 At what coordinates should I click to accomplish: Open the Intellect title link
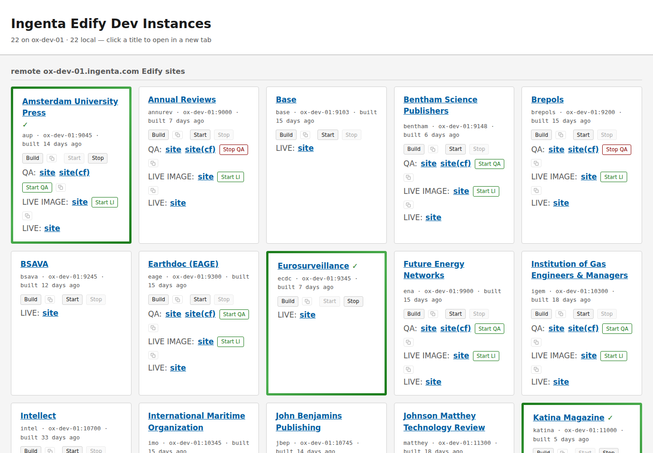pos(38,416)
